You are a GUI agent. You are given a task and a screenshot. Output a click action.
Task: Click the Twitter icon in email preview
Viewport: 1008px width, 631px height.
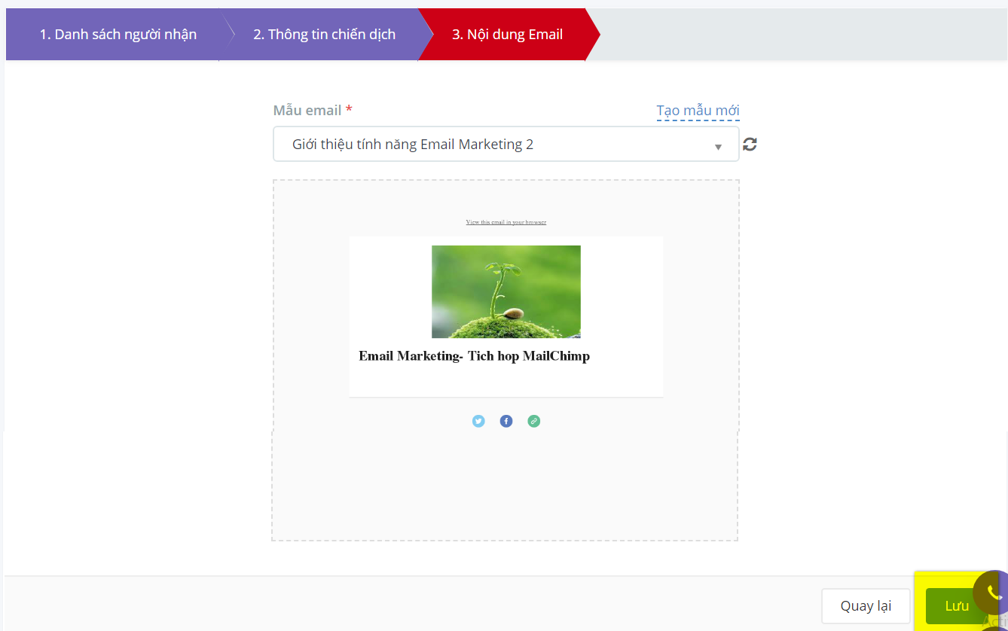click(478, 421)
